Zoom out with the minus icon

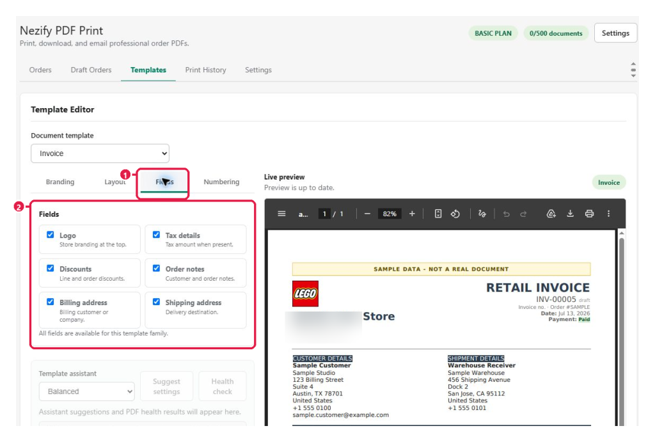(367, 214)
